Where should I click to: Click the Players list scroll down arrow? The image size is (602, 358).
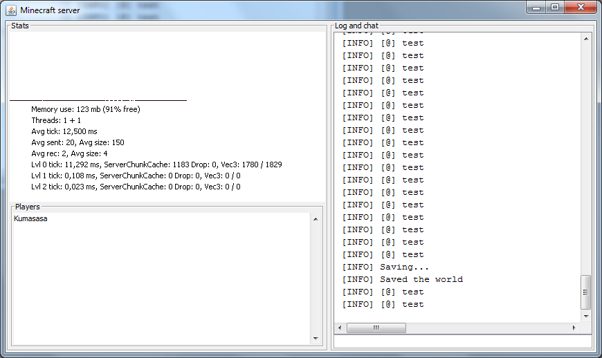316,338
